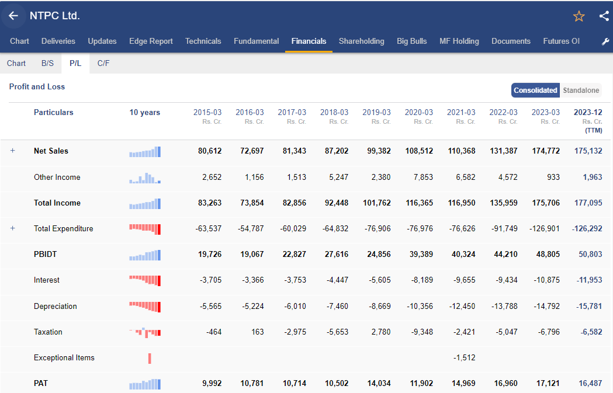This screenshot has width=613, height=393.
Task: Switch to Standalone financials view
Action: (x=581, y=90)
